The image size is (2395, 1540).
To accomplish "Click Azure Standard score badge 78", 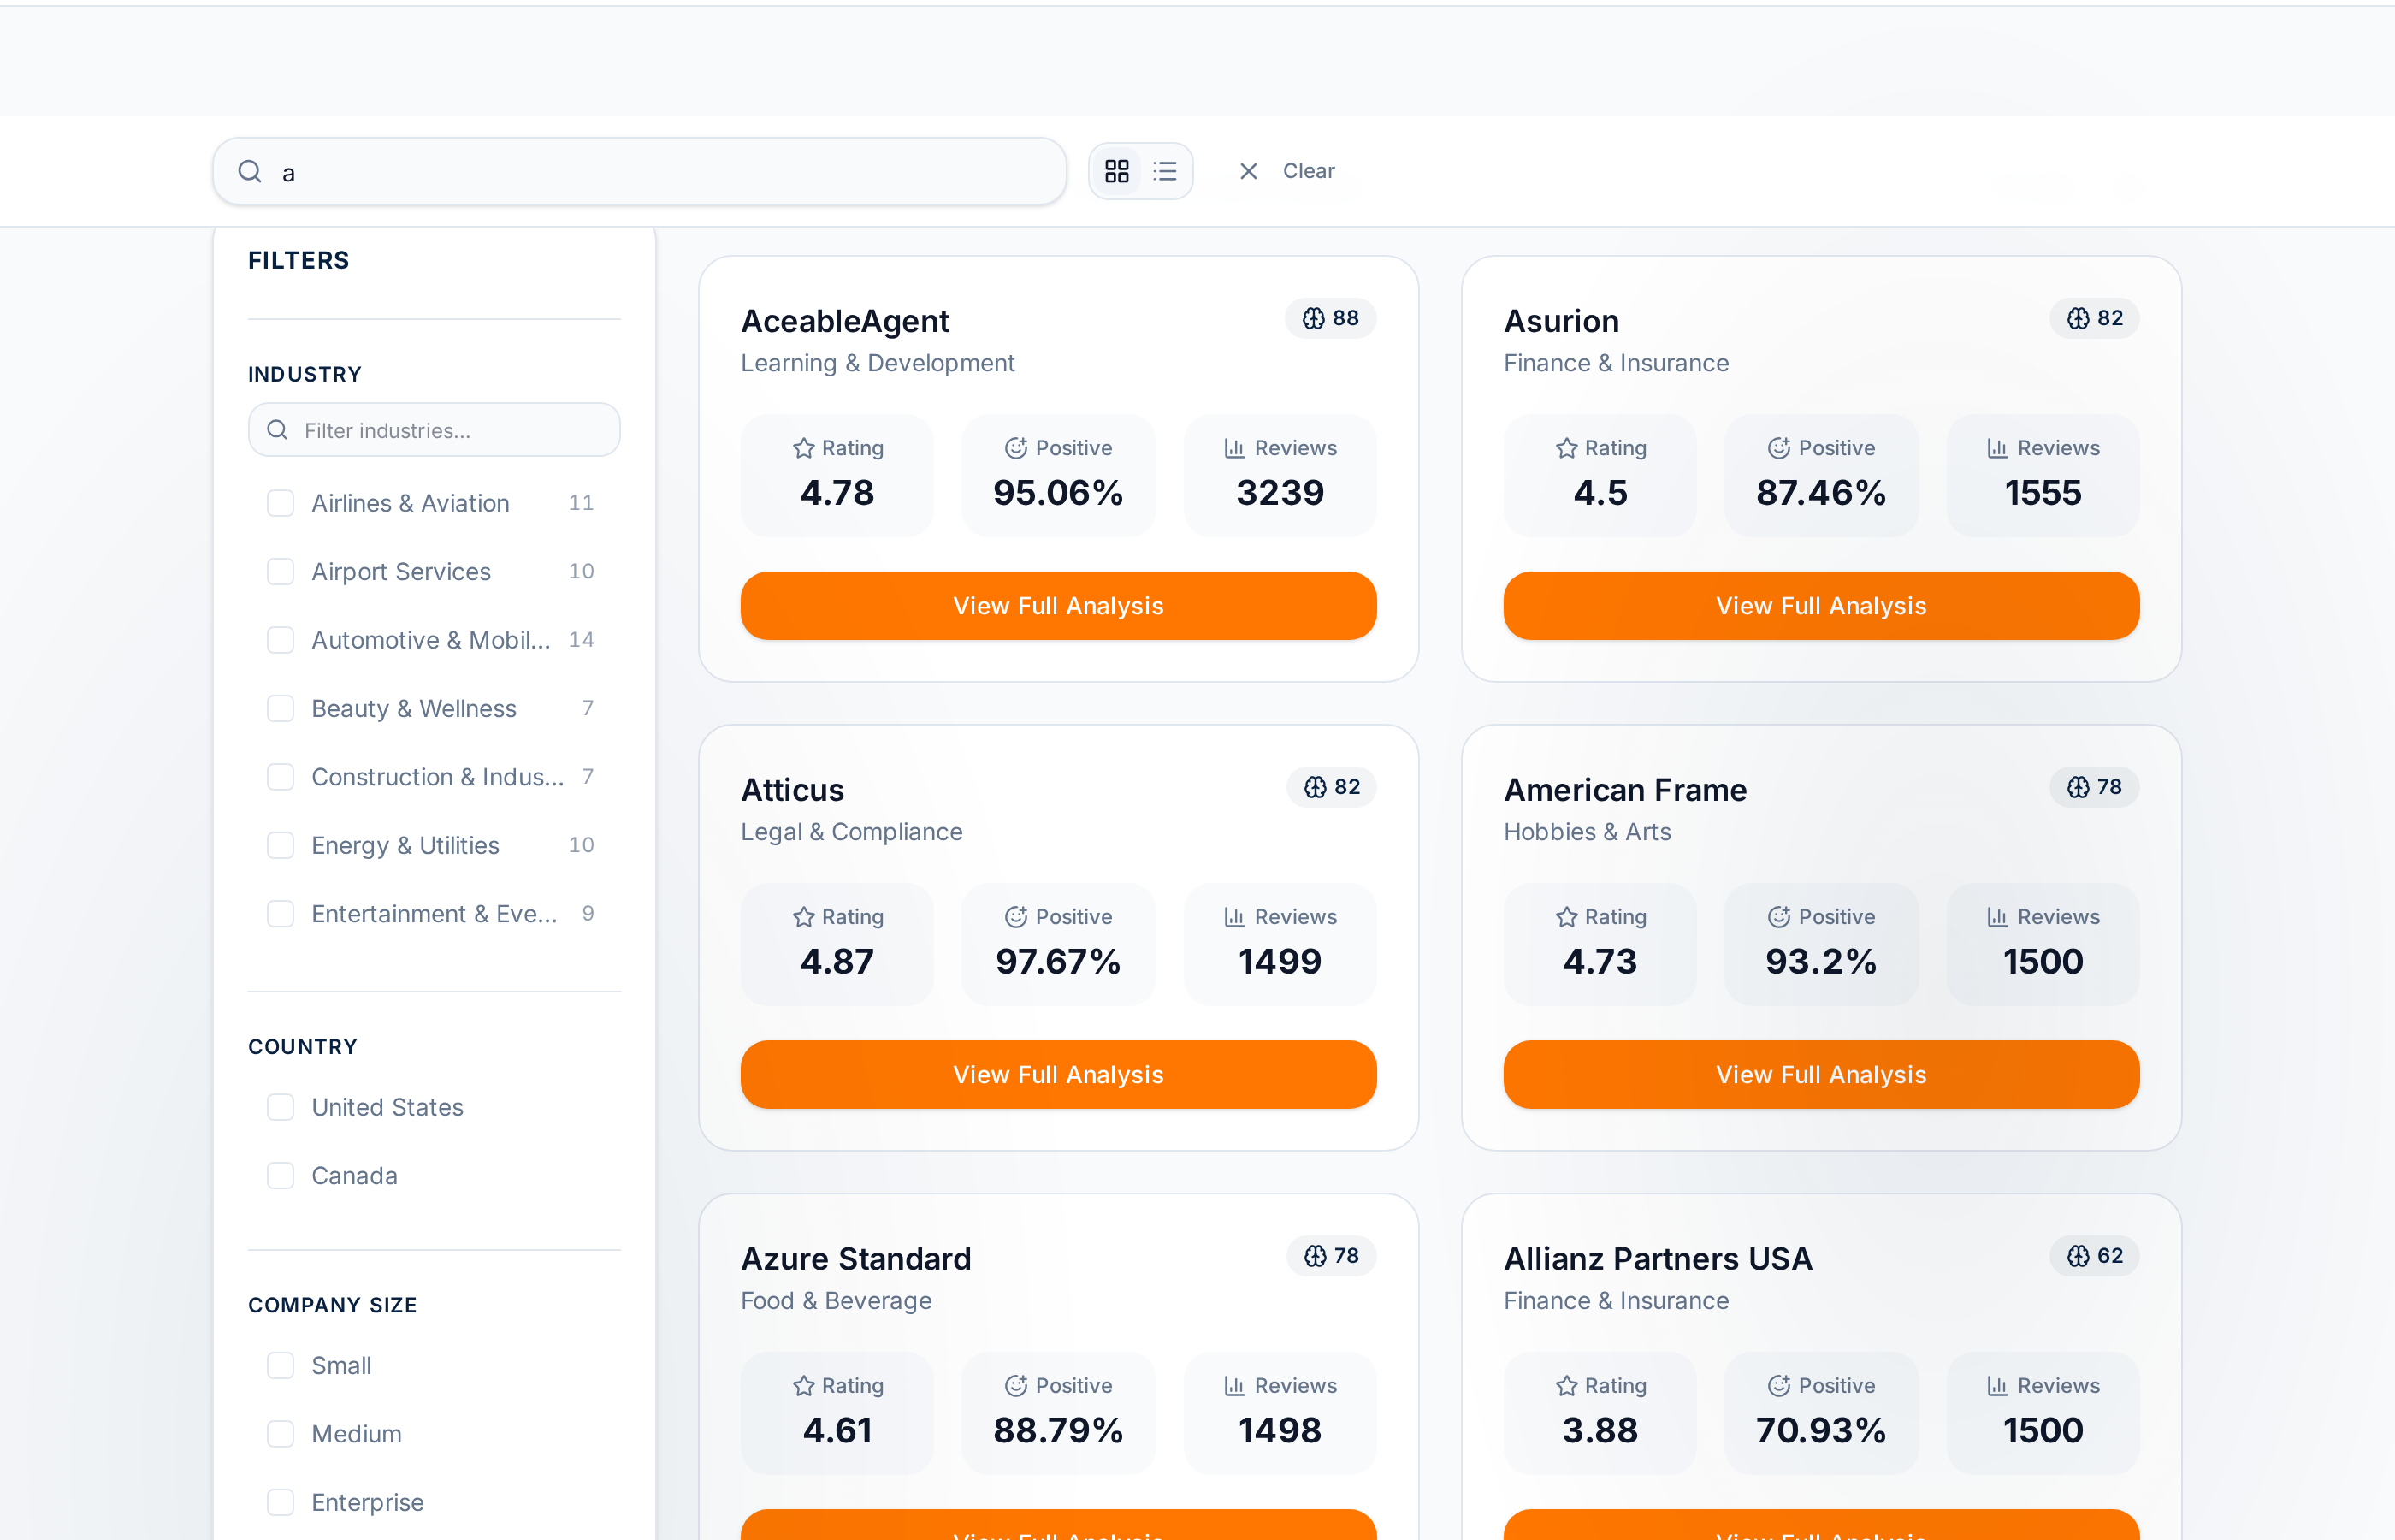I will 1332,1256.
